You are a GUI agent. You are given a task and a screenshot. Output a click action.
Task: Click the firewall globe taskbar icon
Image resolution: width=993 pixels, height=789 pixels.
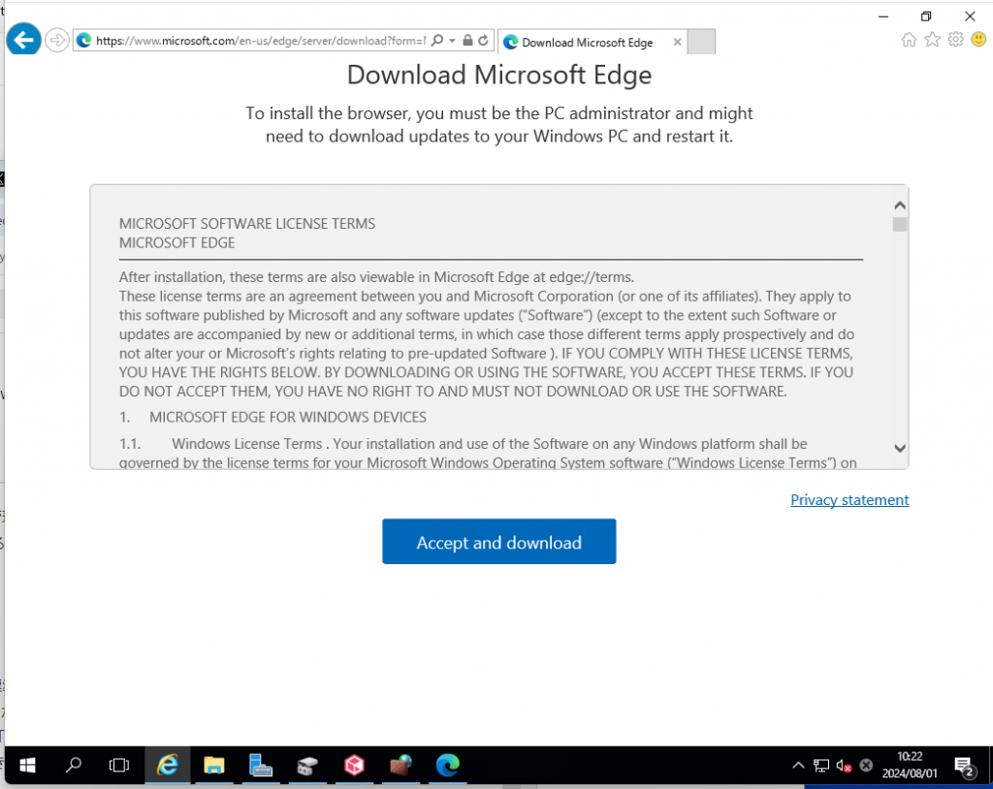pos(400,766)
